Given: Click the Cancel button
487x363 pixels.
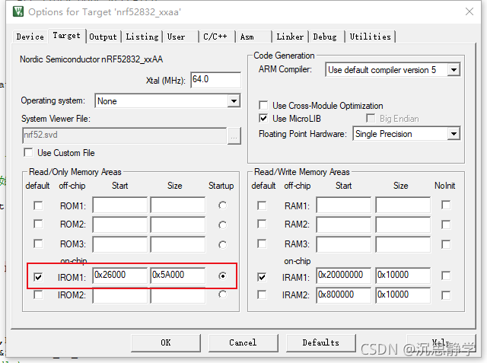Looking at the screenshot, I should click(x=243, y=342).
